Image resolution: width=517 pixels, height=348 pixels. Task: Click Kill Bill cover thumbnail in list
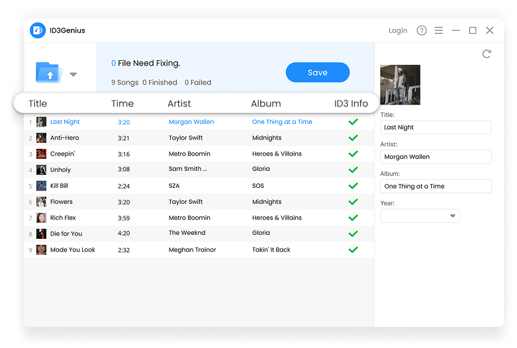41,186
